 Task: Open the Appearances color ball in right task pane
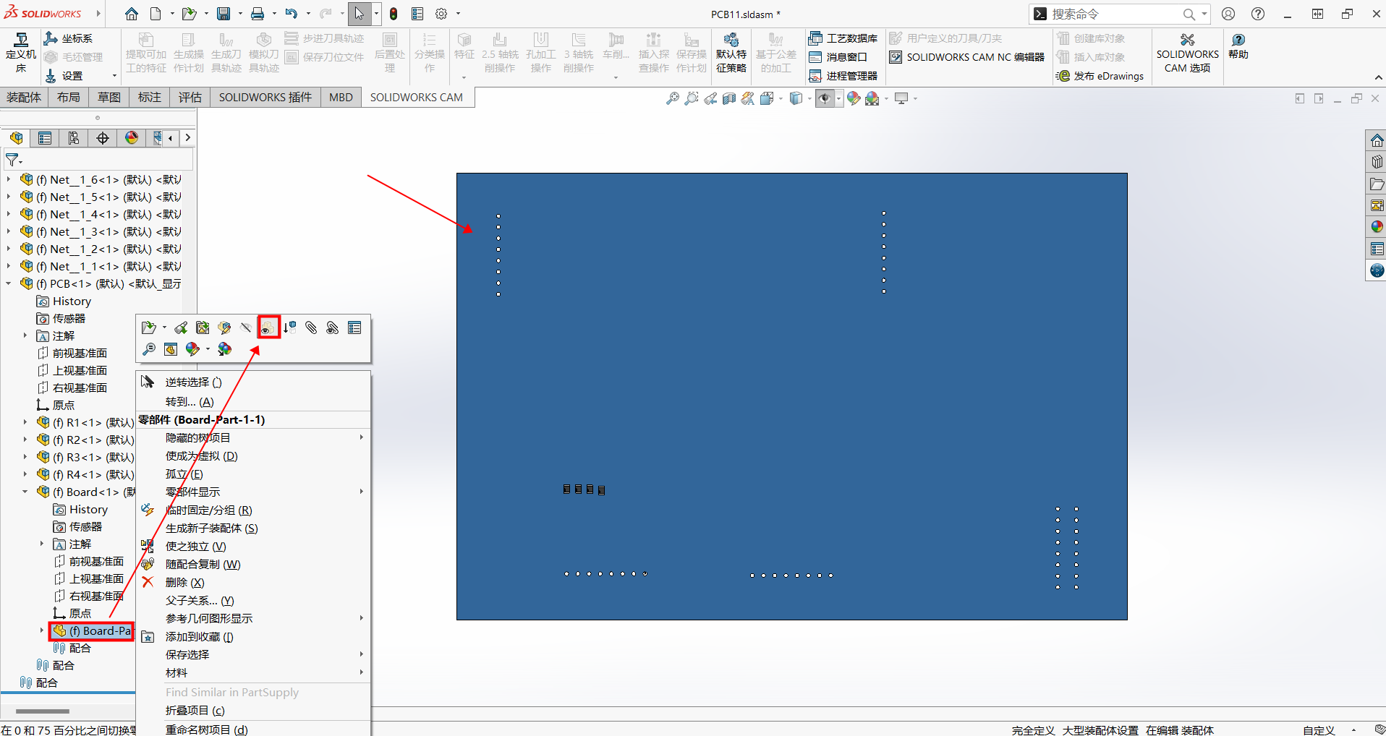1377,227
